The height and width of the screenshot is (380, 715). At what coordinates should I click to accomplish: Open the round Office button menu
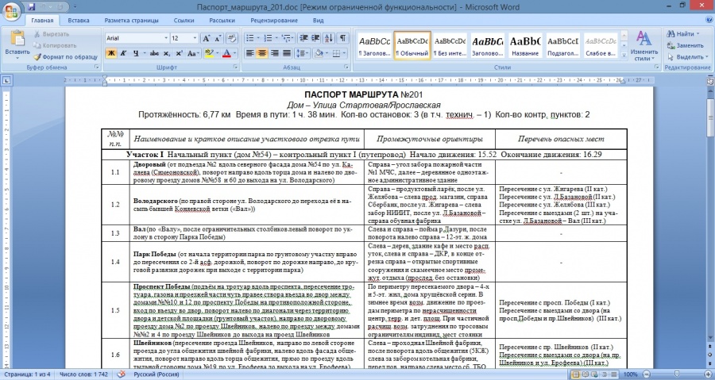(11, 11)
